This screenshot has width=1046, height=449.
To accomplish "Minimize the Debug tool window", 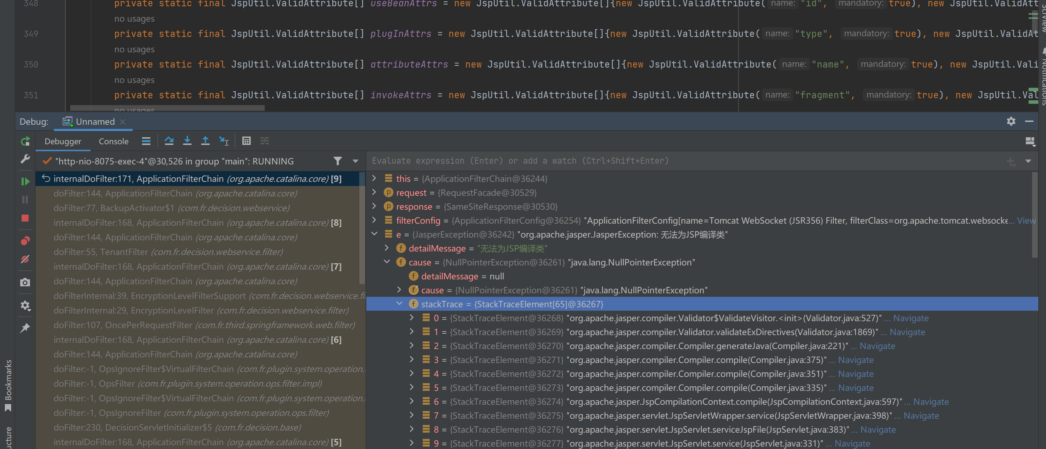I will point(1029,121).
